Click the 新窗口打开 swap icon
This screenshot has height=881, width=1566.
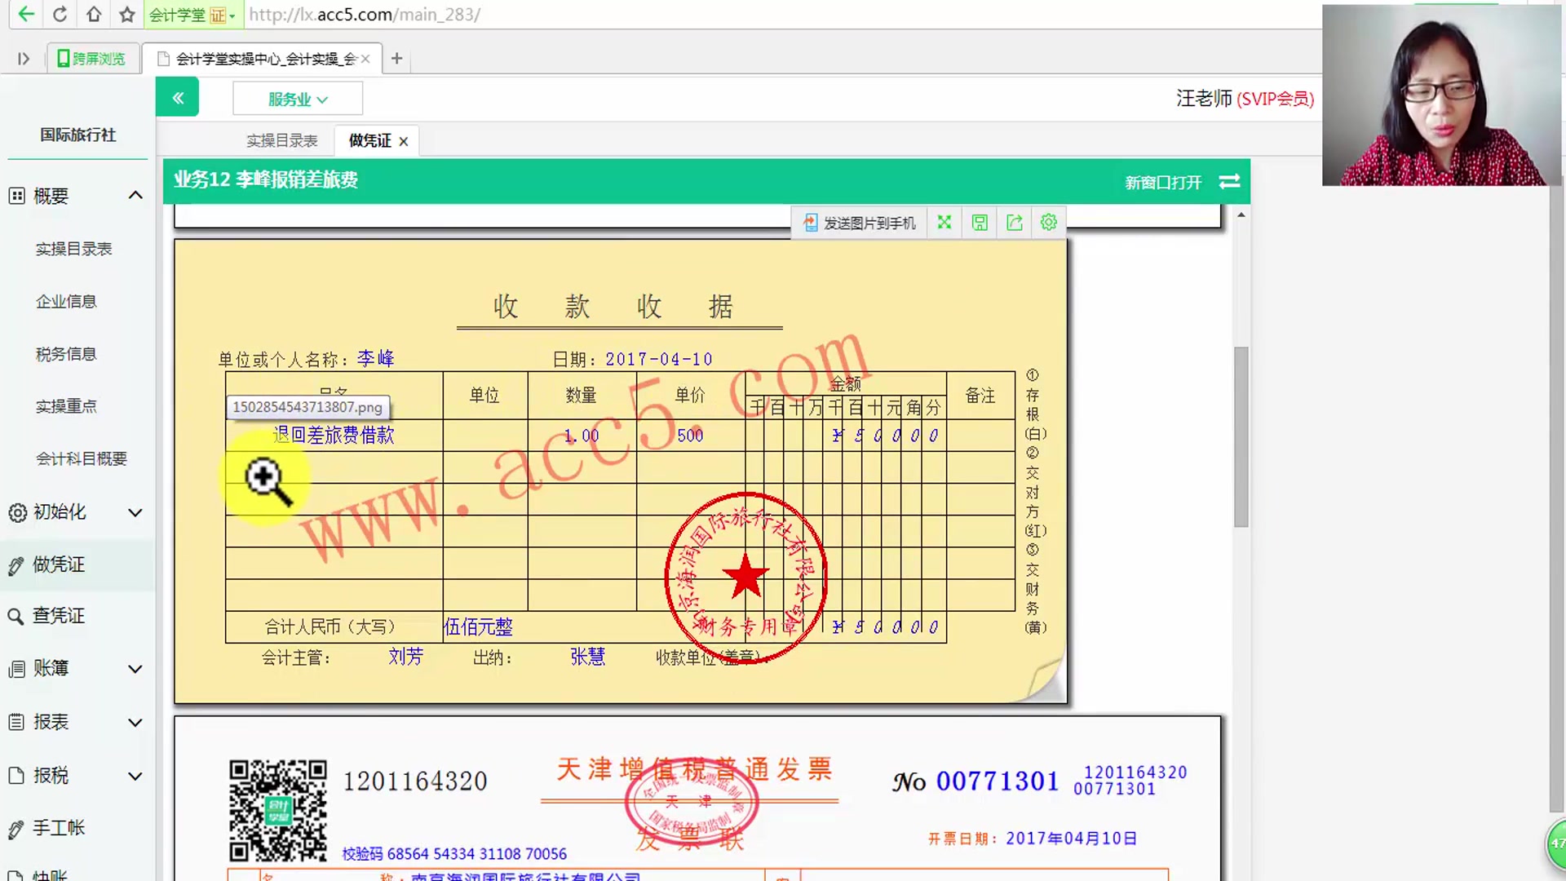pyautogui.click(x=1229, y=182)
